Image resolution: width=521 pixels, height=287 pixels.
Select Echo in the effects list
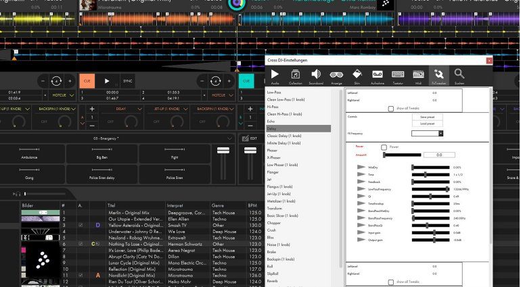pos(271,122)
